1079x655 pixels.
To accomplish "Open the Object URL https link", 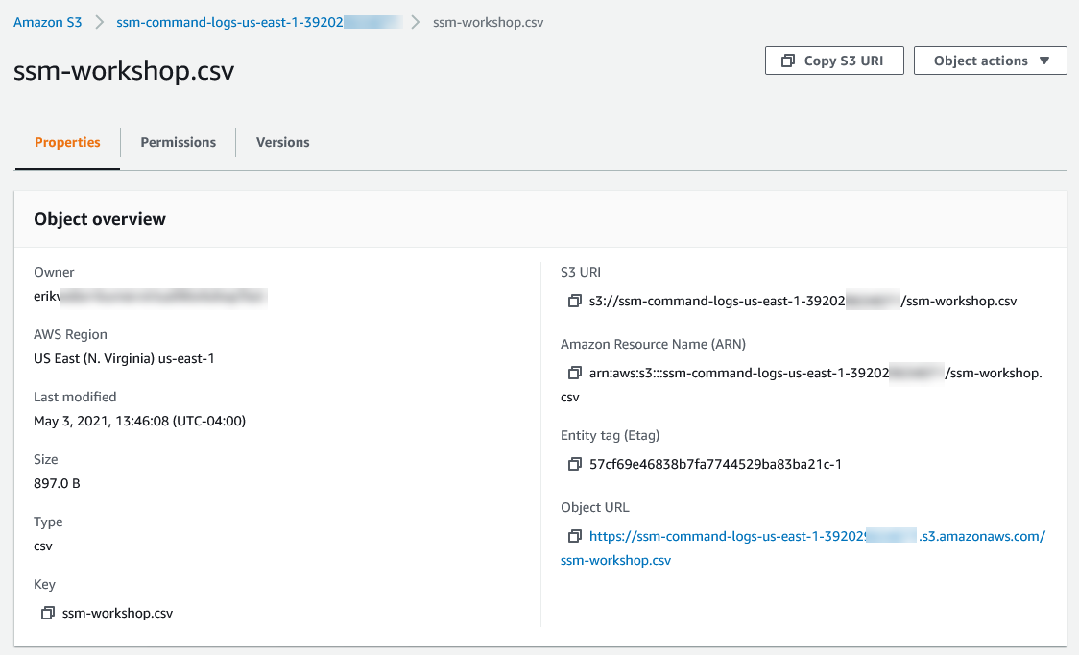I will pyautogui.click(x=803, y=547).
